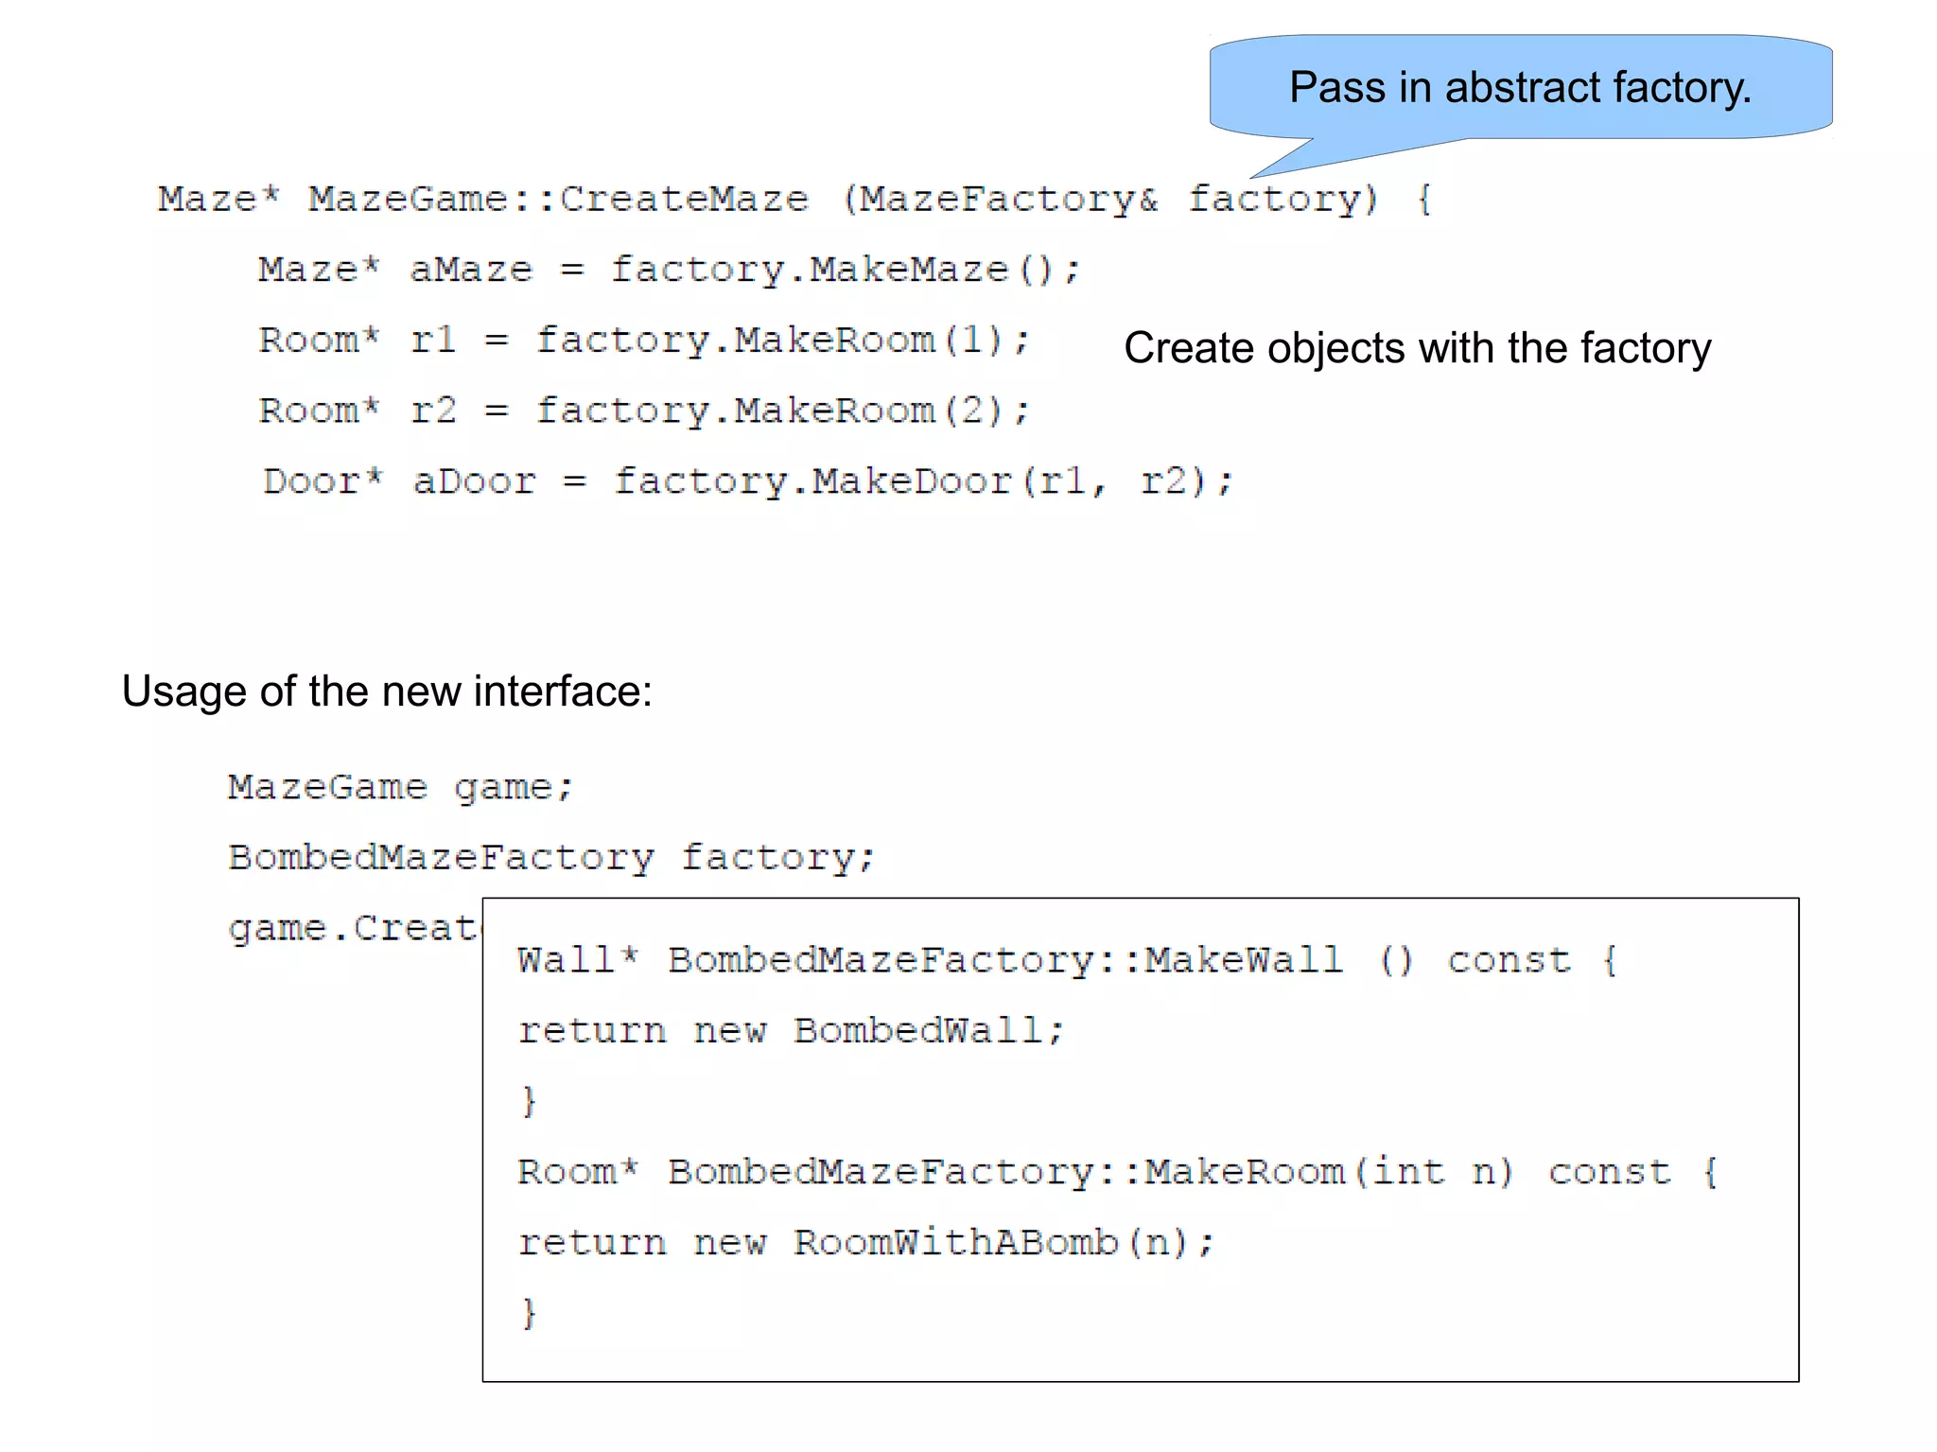Screen dimensions: 1937x1452
Task: Click the final closing brace in the code box
Action: pos(529,1314)
